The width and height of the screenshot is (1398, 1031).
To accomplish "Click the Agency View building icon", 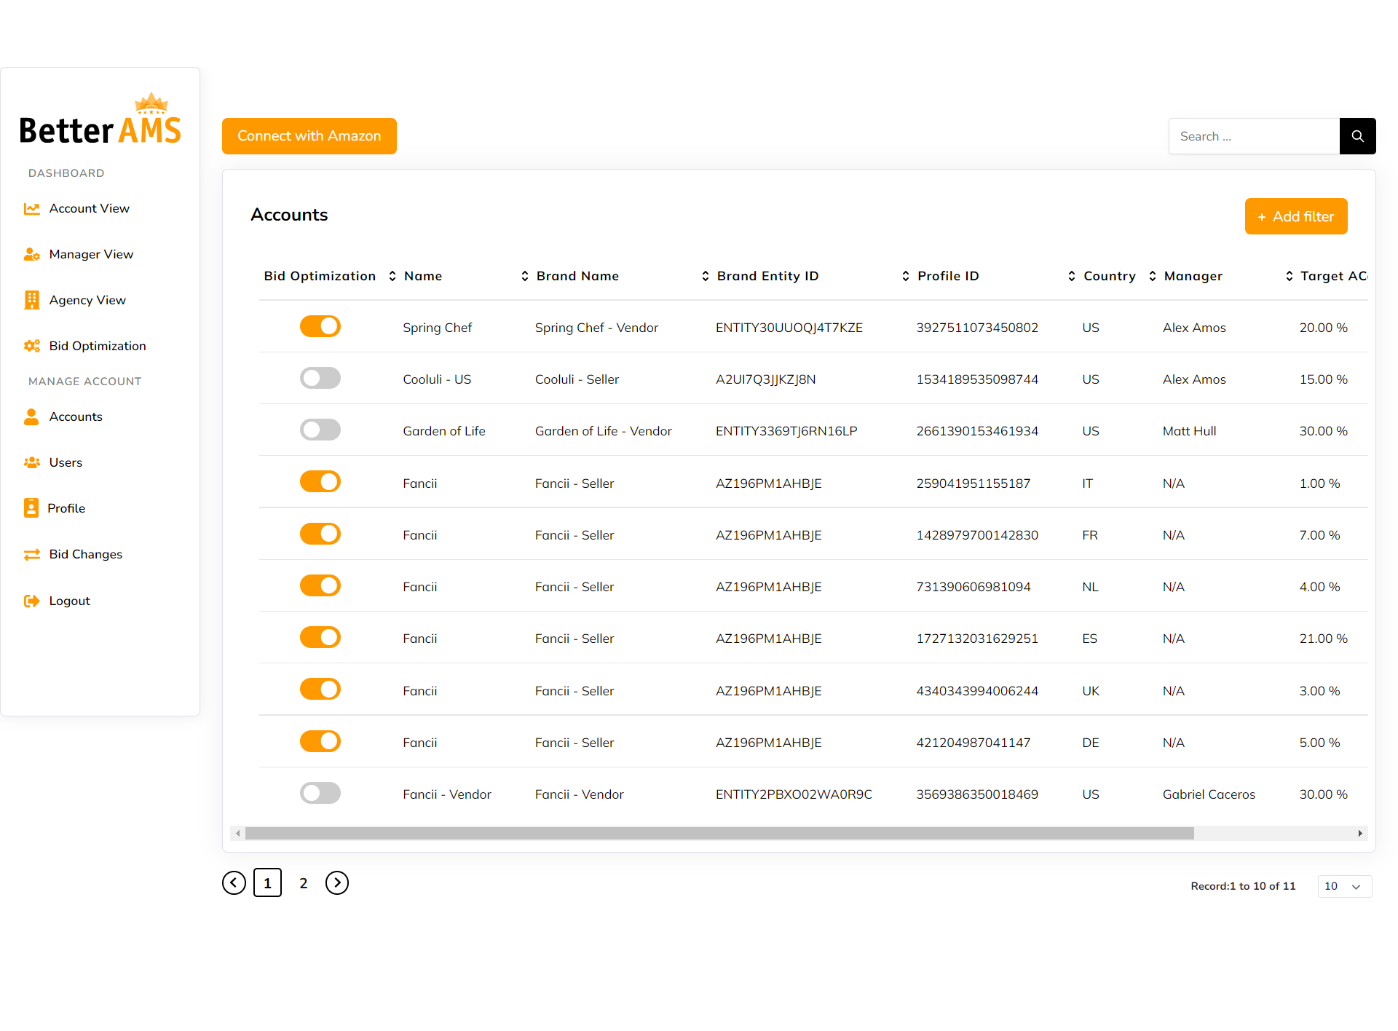I will pos(31,300).
